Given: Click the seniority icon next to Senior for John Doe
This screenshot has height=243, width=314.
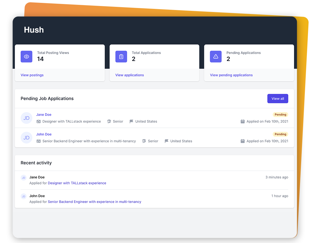Looking at the screenshot, I should 144,141.
